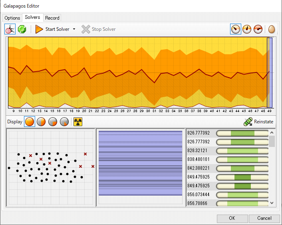Open the Start Solver dropdown arrow
This screenshot has height=225, width=282.
[x=74, y=29]
